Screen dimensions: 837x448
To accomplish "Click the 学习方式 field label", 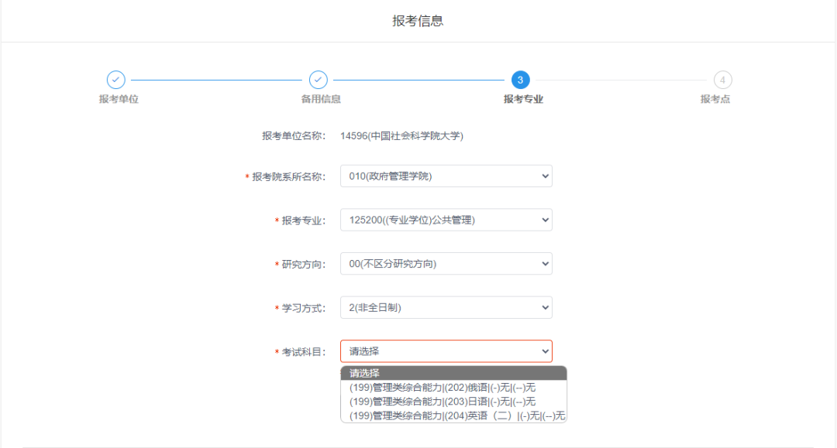I will pyautogui.click(x=303, y=309).
